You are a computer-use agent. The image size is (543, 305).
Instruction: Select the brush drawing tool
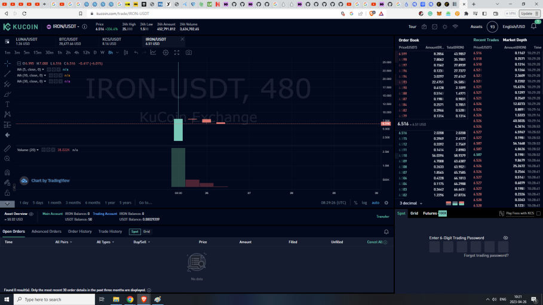pos(7,94)
